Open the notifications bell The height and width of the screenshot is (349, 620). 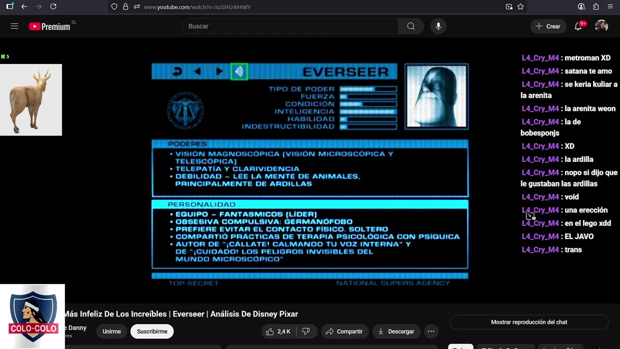tap(578, 26)
